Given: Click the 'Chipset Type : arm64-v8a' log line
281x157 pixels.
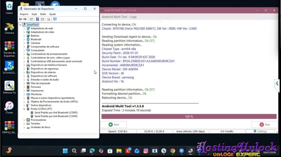Looking at the screenshot, I should coord(119,49).
